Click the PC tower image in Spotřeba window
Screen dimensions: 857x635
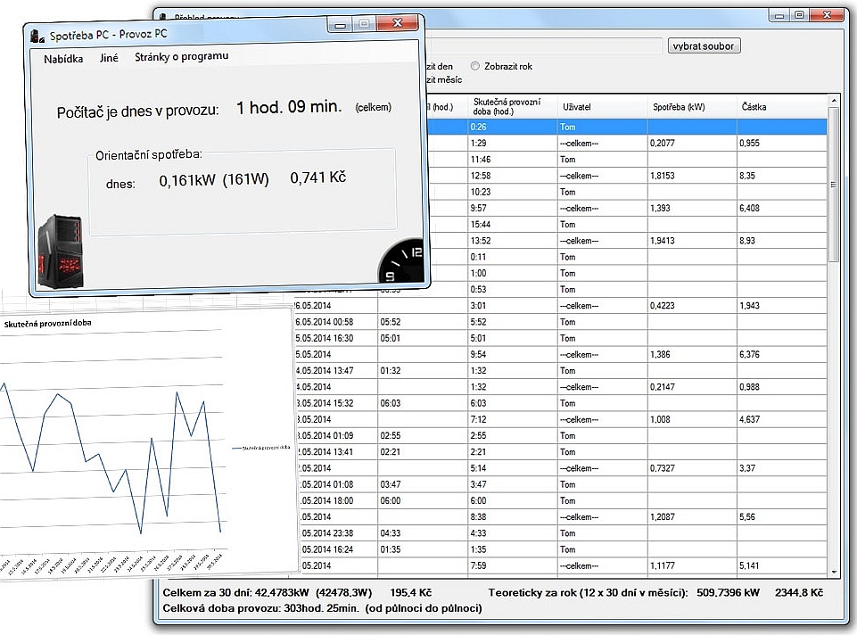pos(61,252)
